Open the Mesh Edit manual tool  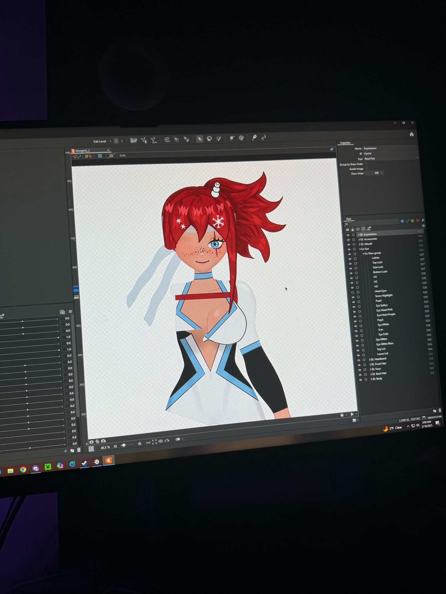tap(144, 140)
